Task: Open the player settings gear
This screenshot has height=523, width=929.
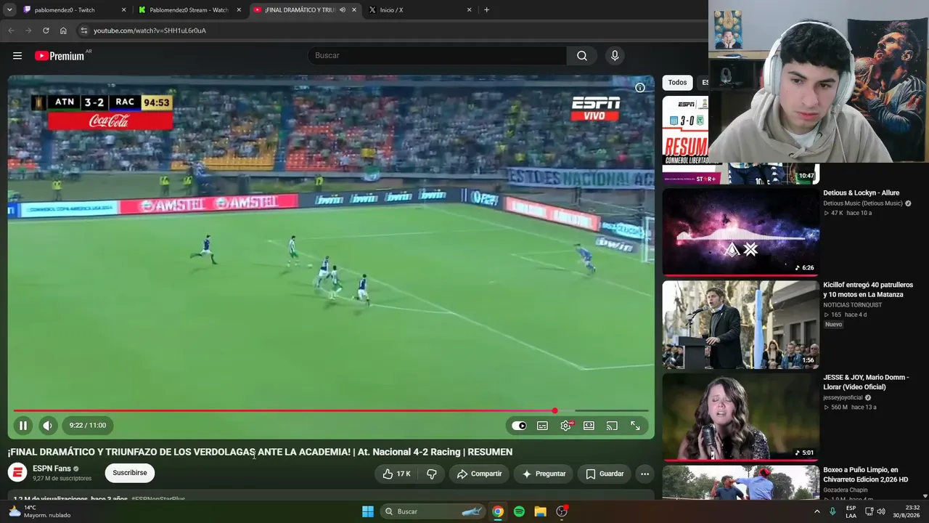Action: pyautogui.click(x=565, y=426)
